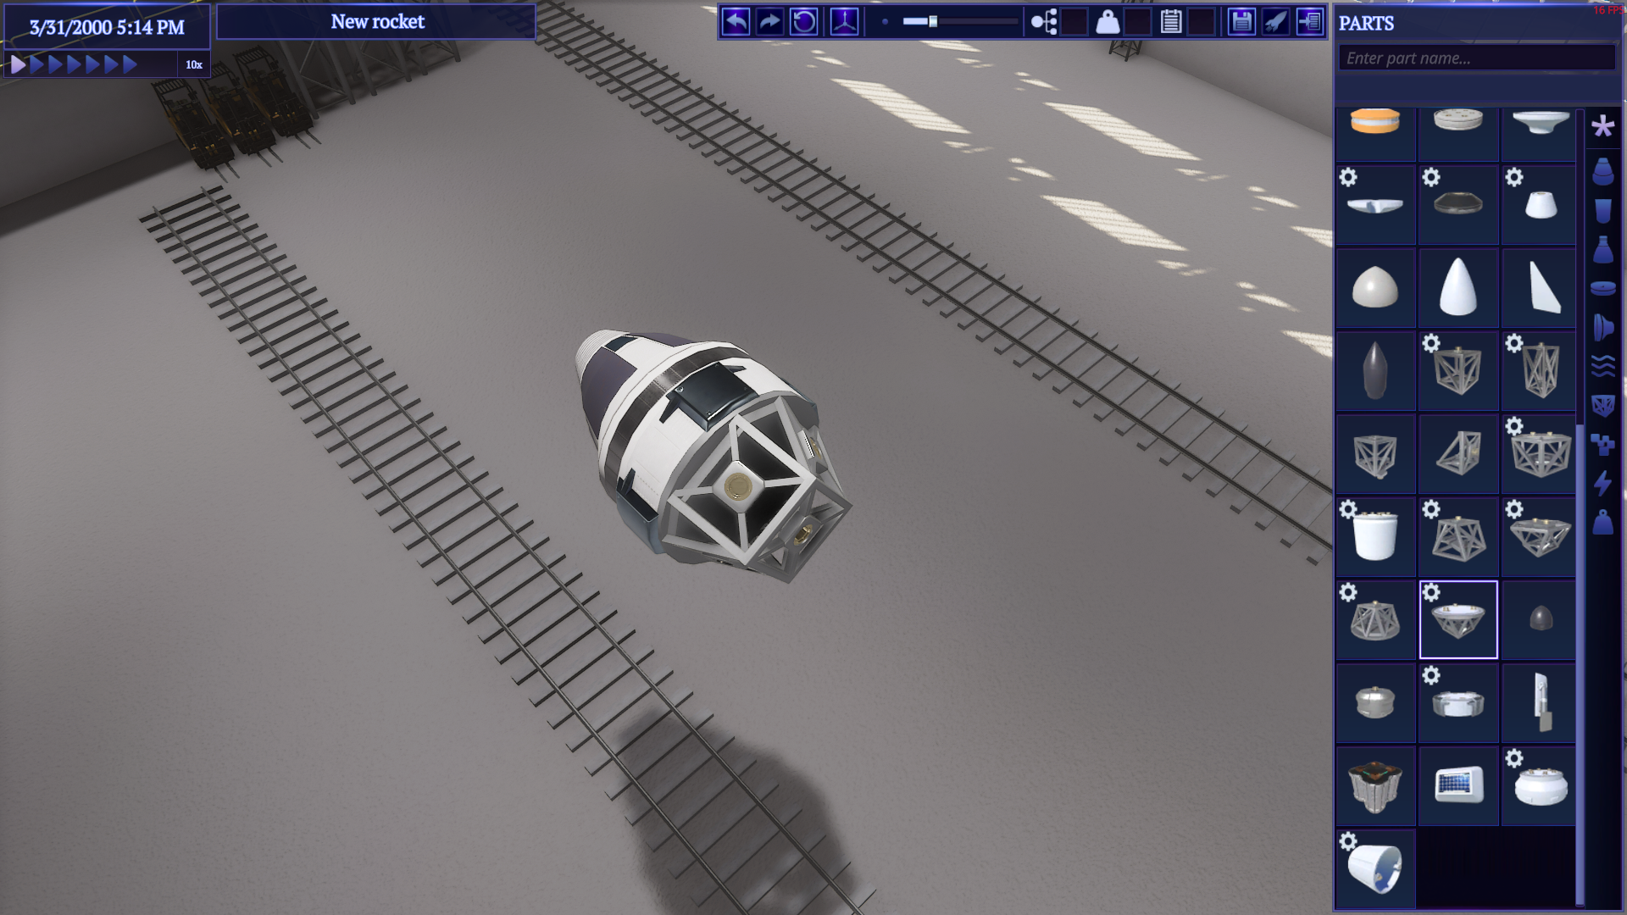Click the 10x time warp label
The width and height of the screenshot is (1627, 915).
point(194,64)
